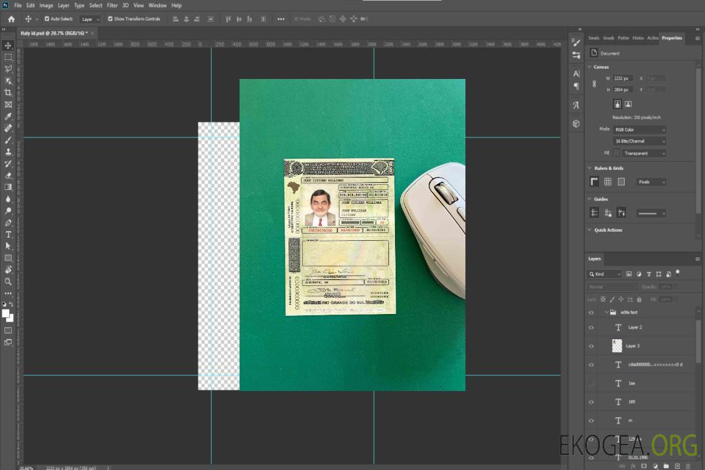Click the canvas width W field

click(x=623, y=78)
